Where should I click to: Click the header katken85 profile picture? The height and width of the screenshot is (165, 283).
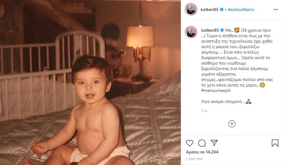point(191,9)
